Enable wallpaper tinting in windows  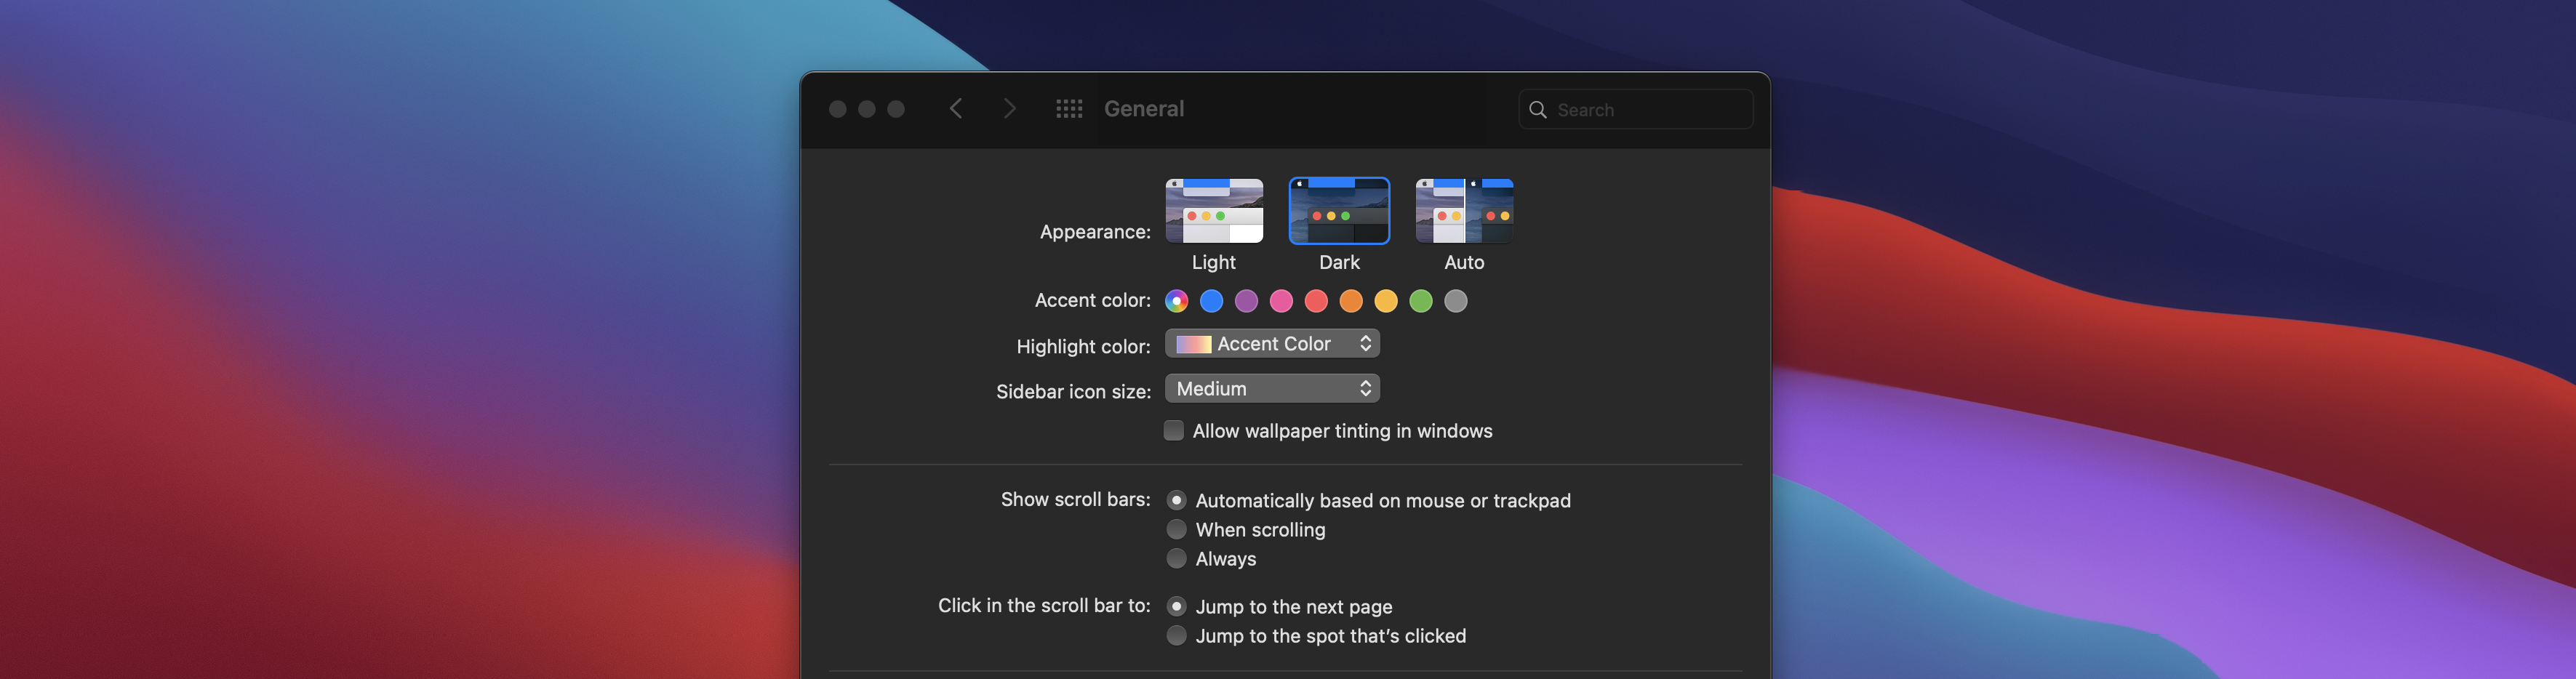pos(1174,431)
